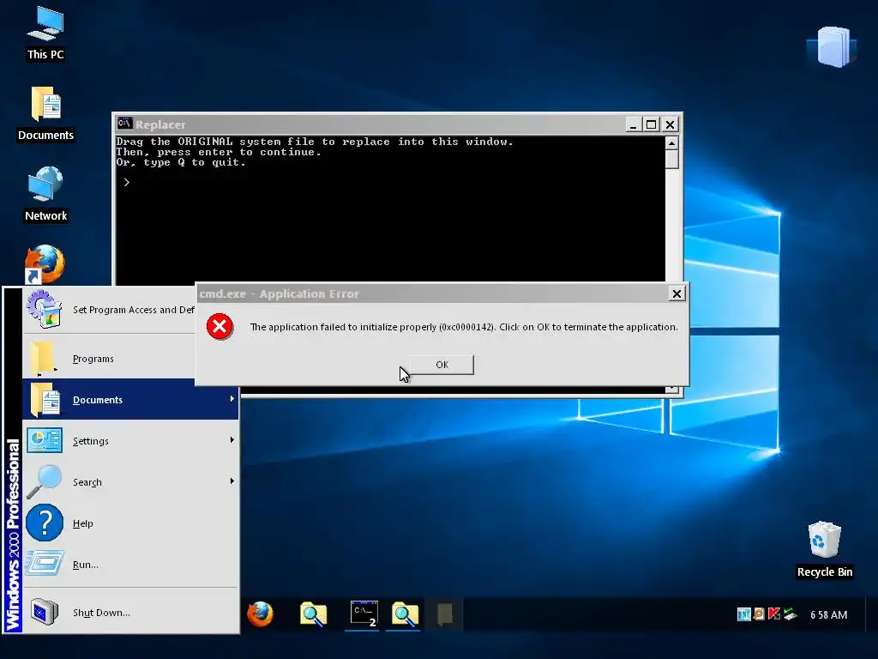The height and width of the screenshot is (659, 878).
Task: Click the taskbar clock showing 6 58 AM
Action: [829, 614]
